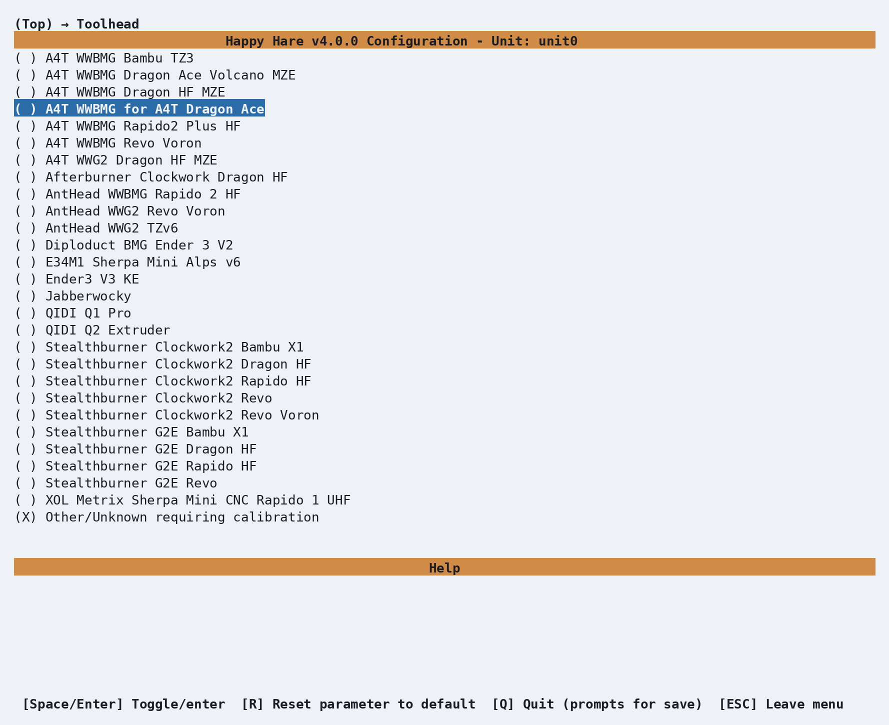Choose A4T WWG2 Dragon HF MZE
This screenshot has width=889, height=725.
coord(115,160)
